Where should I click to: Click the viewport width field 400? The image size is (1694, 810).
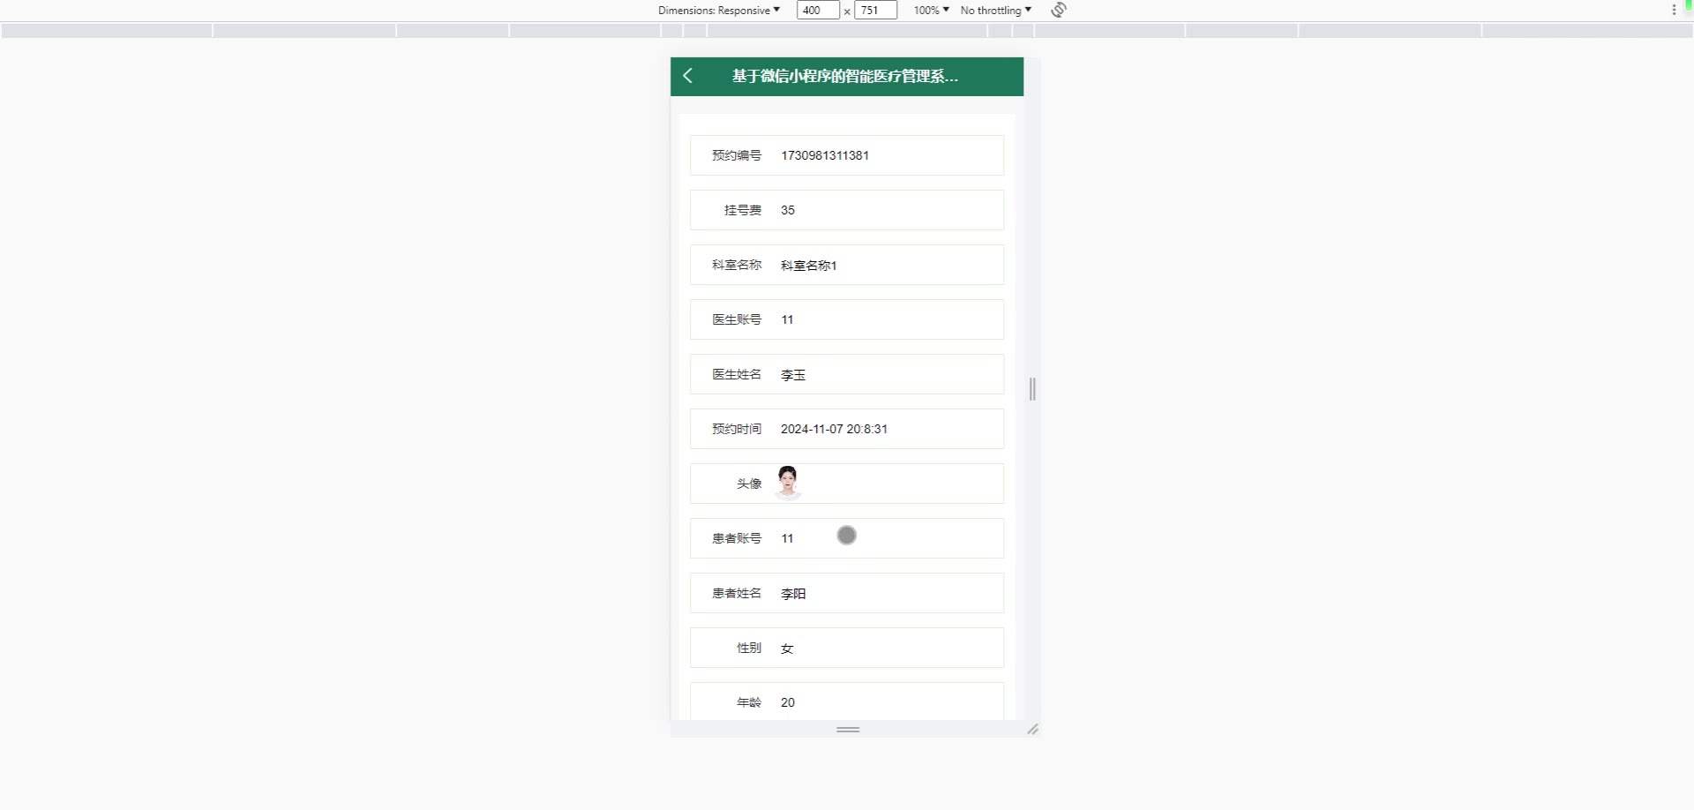[818, 11]
